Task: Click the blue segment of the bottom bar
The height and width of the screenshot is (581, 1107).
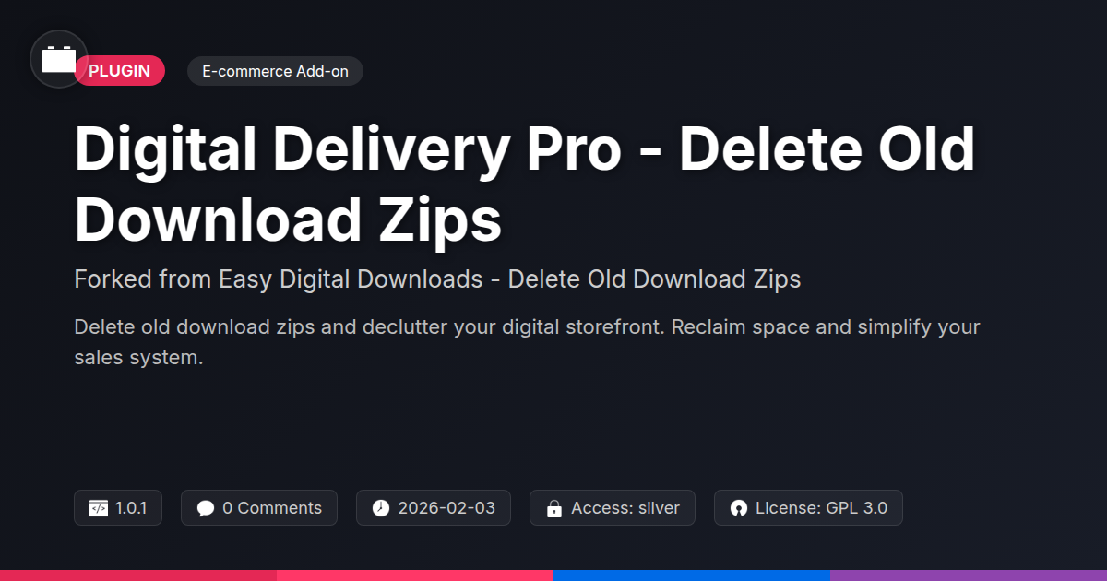Action: click(692, 575)
